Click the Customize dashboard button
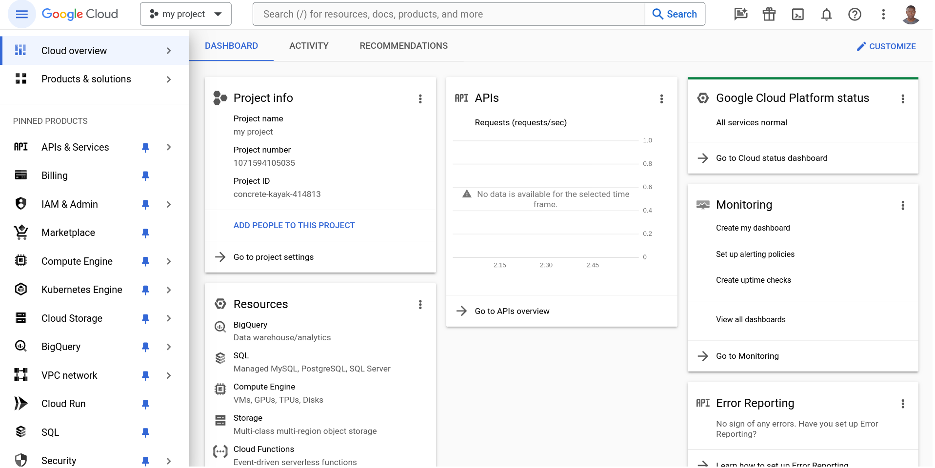This screenshot has width=935, height=468. pos(886,46)
